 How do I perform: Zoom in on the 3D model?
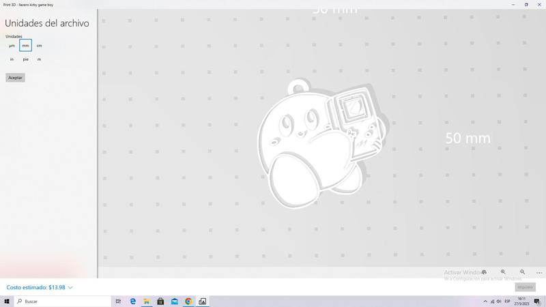pyautogui.click(x=503, y=272)
